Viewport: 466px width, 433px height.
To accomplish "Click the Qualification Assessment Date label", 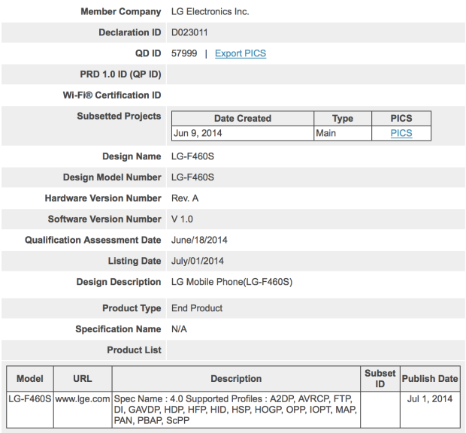I will pos(92,240).
